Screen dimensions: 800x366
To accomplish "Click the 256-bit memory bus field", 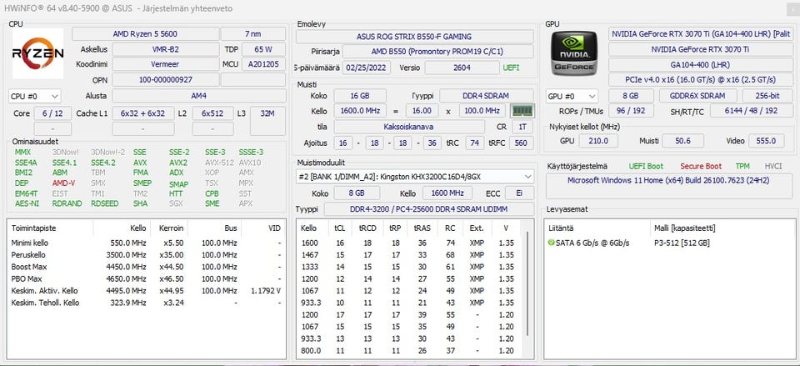I will pyautogui.click(x=767, y=96).
